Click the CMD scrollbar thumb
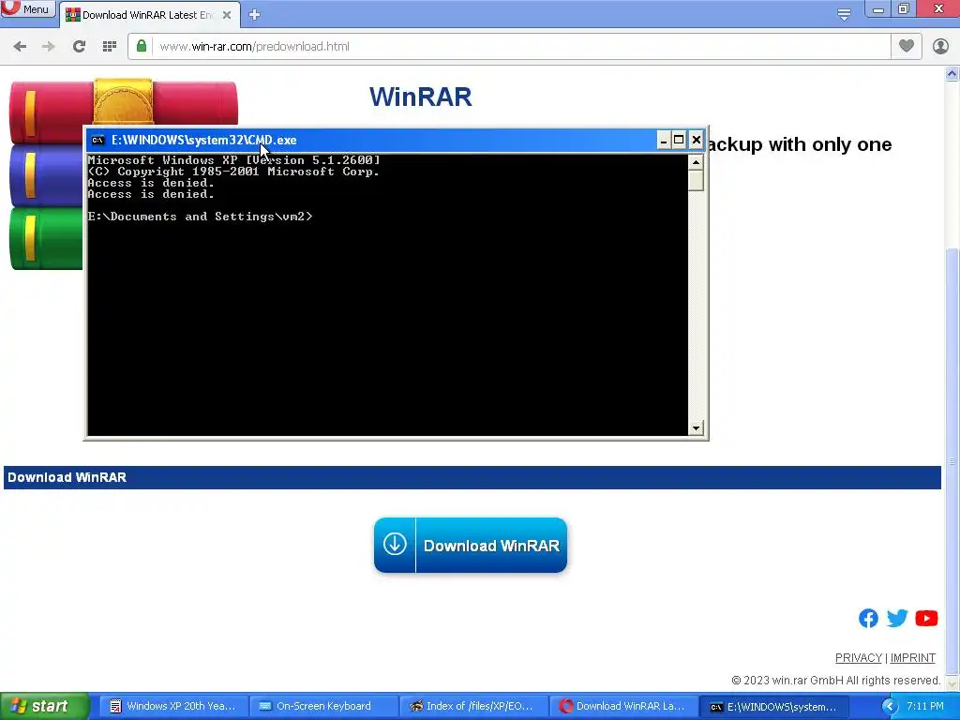Image resolution: width=960 pixels, height=720 pixels. (696, 181)
